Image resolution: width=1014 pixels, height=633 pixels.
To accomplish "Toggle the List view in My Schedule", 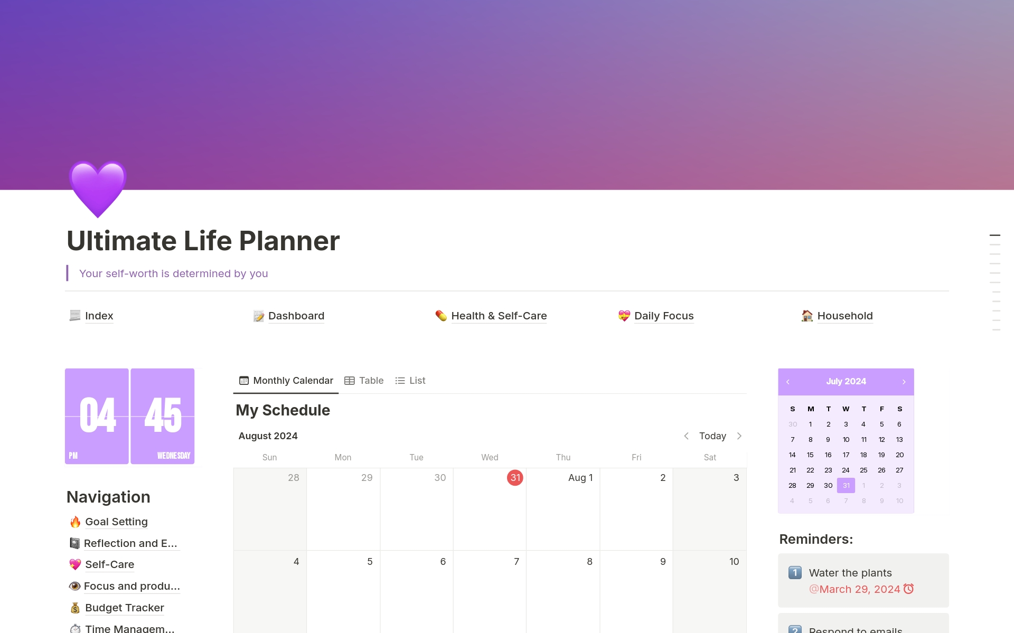I will (411, 380).
